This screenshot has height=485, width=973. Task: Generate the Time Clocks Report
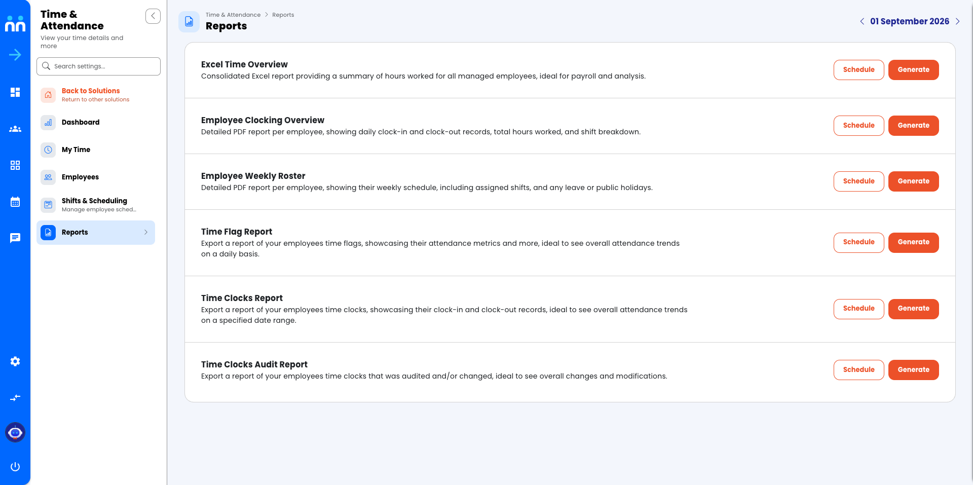[x=913, y=309]
